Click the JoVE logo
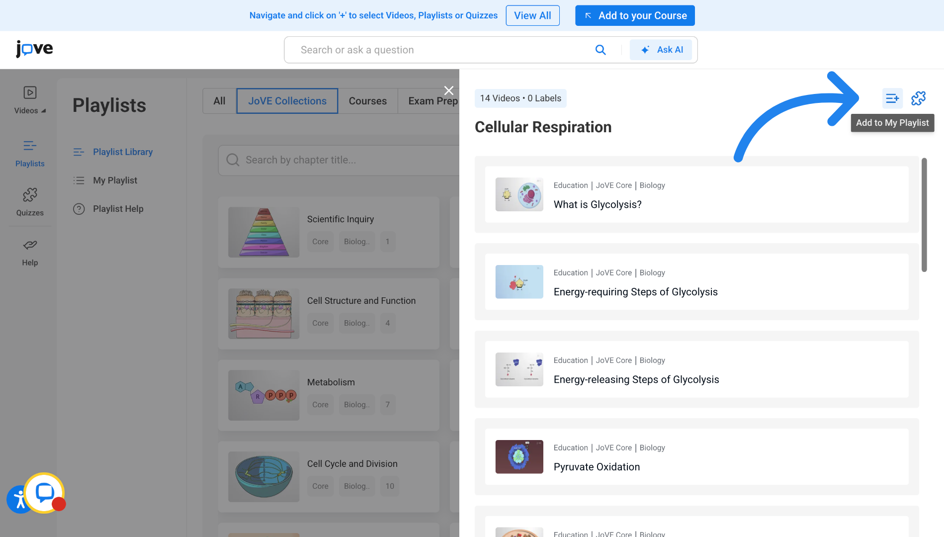Viewport: 944px width, 537px height. tap(34, 49)
